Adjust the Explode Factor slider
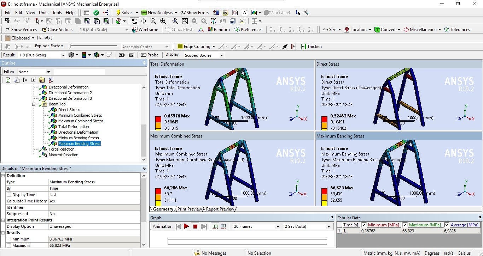The image size is (483, 256). (x=71, y=46)
